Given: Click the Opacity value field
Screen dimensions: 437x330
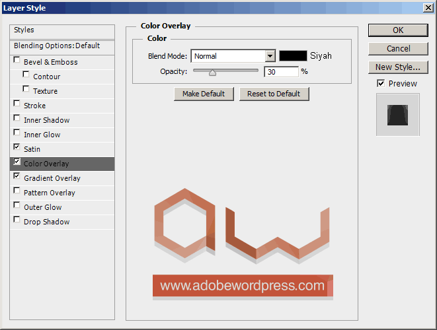Looking at the screenshot, I should pyautogui.click(x=281, y=72).
